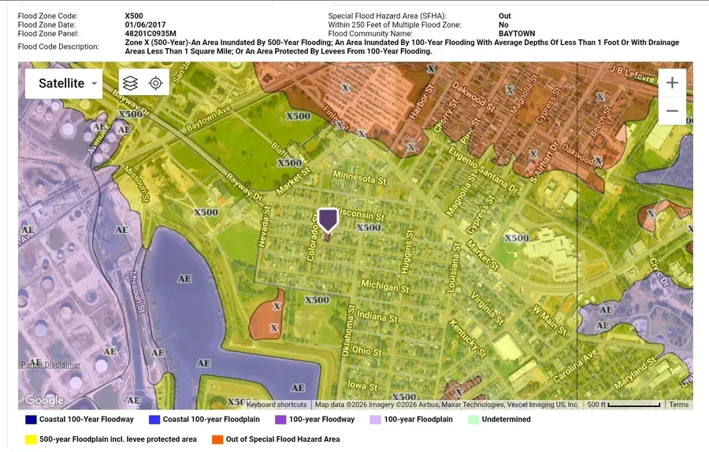The image size is (709, 452).
Task: Click the map layers stack icon
Action: [x=131, y=83]
